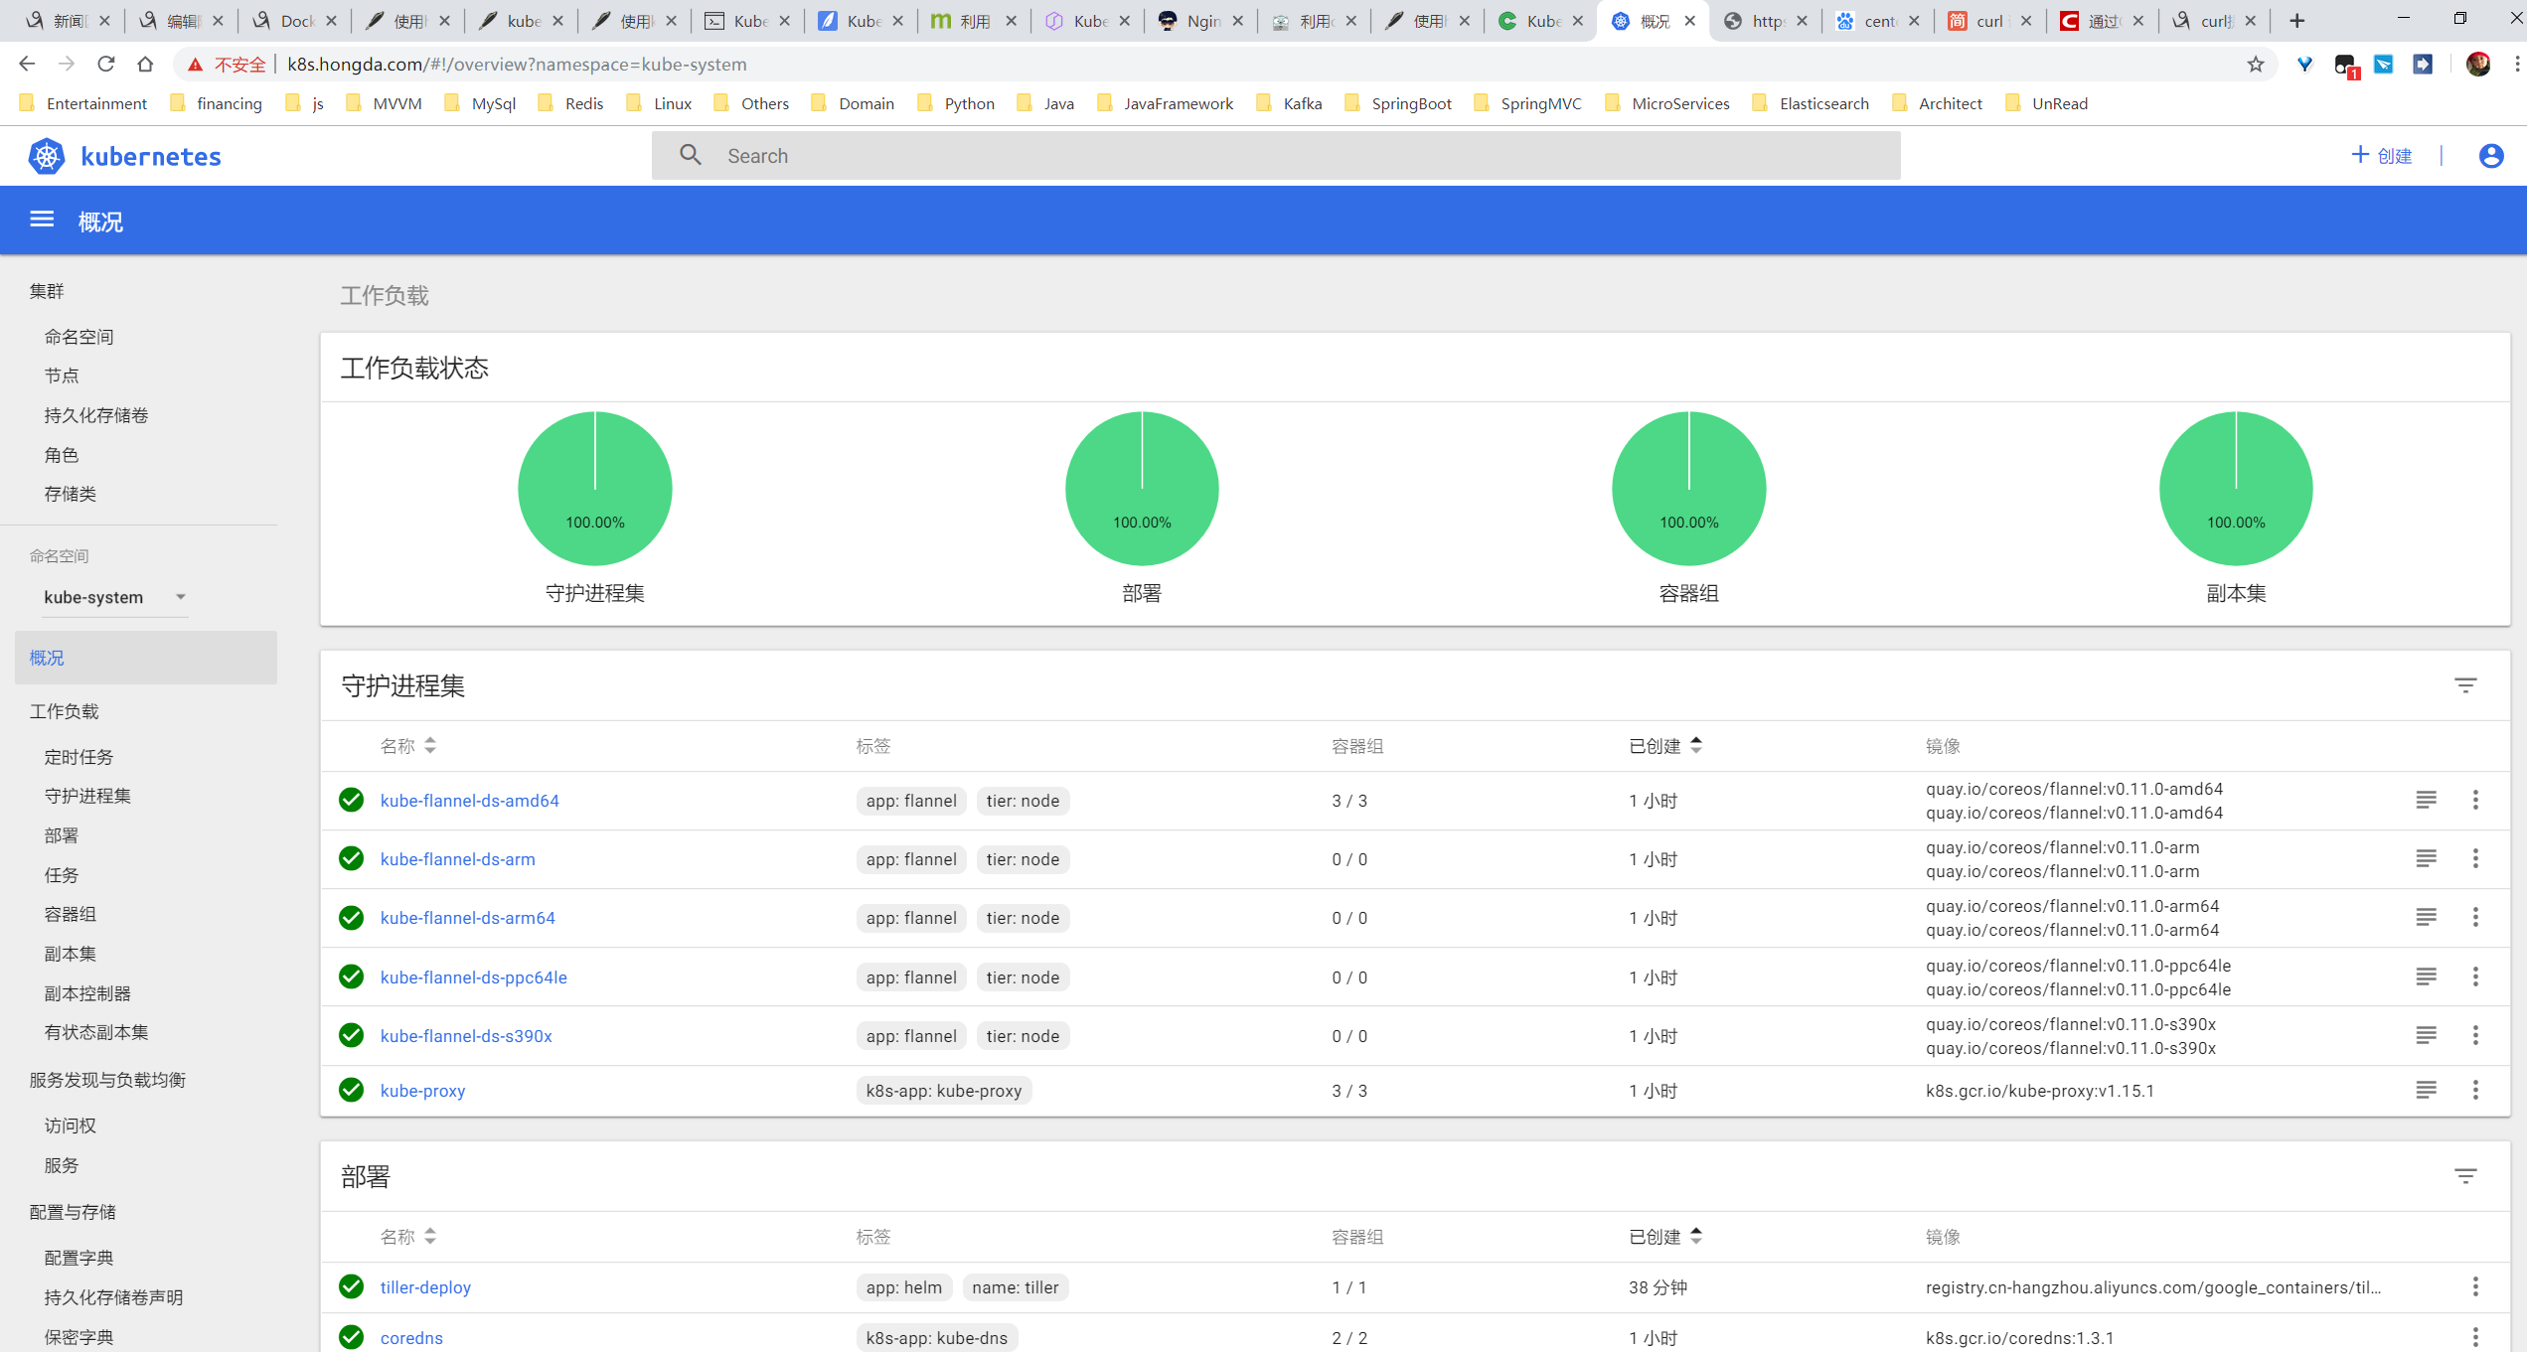Select 存储类 in sidebar
The height and width of the screenshot is (1352, 2527).
coord(70,494)
